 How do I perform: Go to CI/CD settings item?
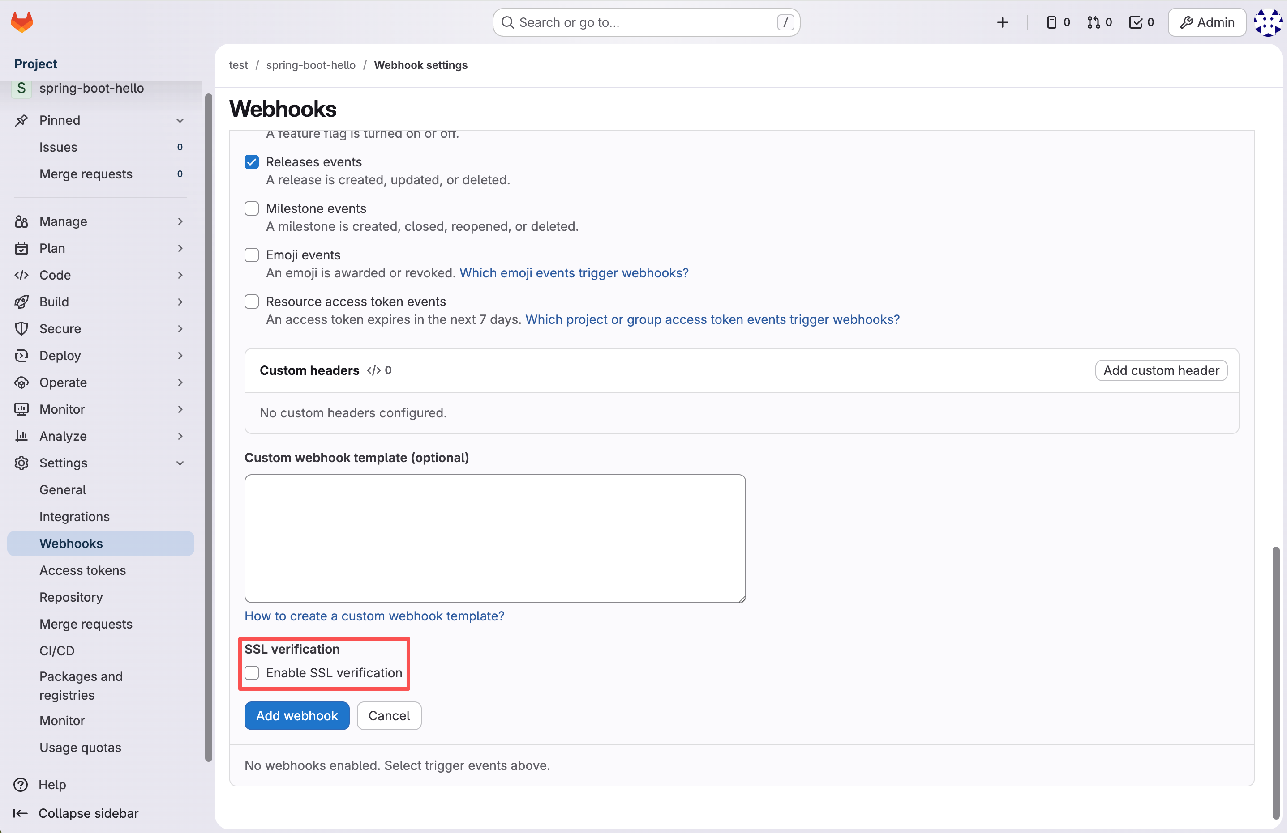coord(57,650)
